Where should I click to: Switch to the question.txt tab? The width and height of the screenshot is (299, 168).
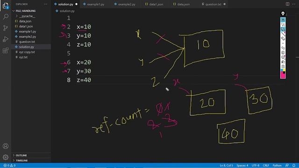coord(213,4)
